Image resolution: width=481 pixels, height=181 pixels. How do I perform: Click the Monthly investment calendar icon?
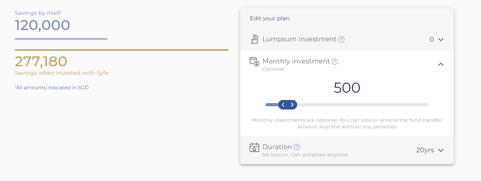[x=254, y=61]
